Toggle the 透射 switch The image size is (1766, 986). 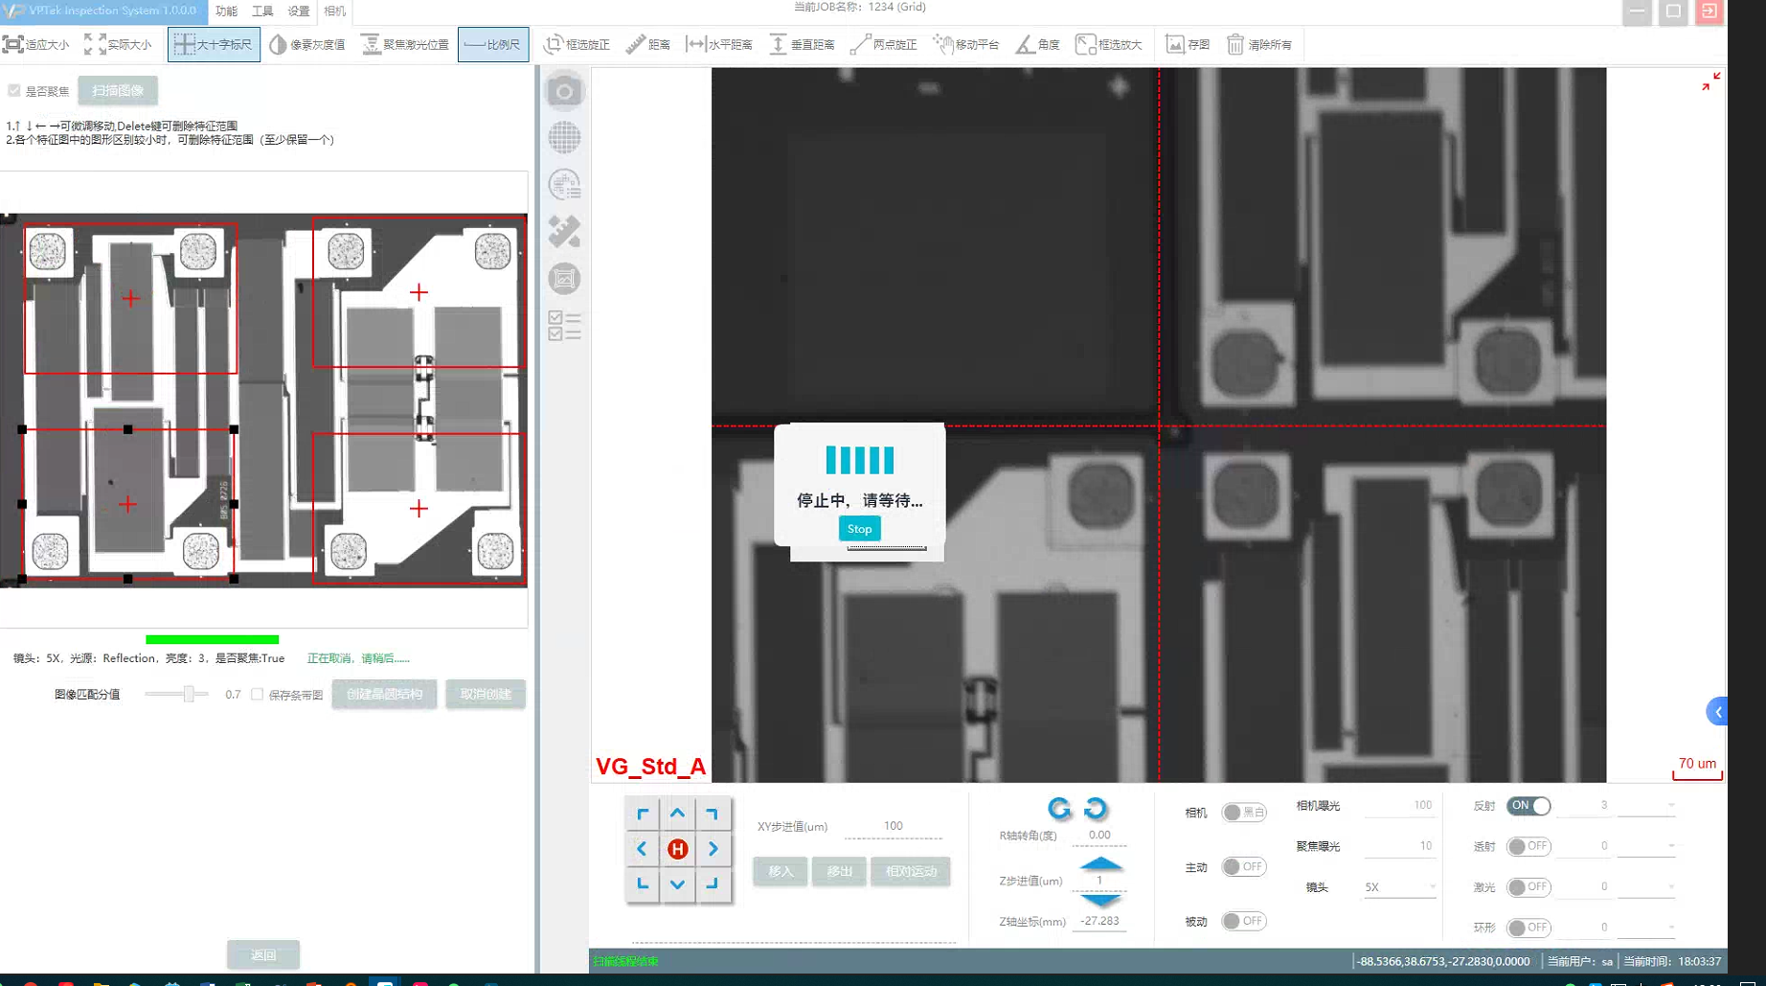1528,846
